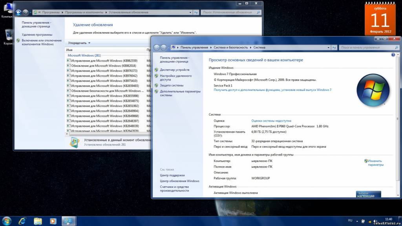
Task: Click RU language indicator in tray
Action: [x=350, y=220]
